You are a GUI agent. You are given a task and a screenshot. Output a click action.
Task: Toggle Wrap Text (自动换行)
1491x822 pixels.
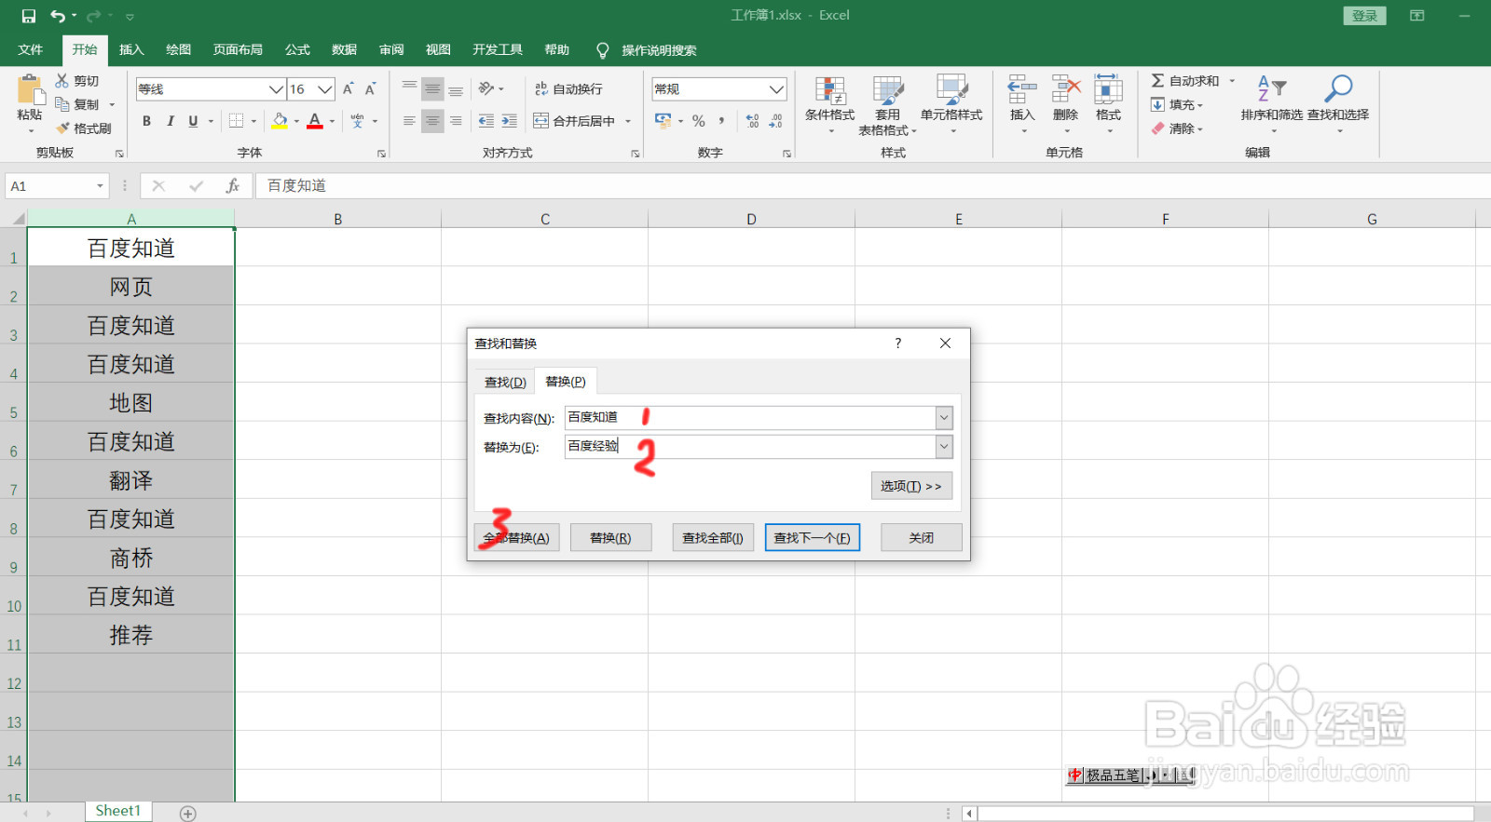pyautogui.click(x=568, y=89)
